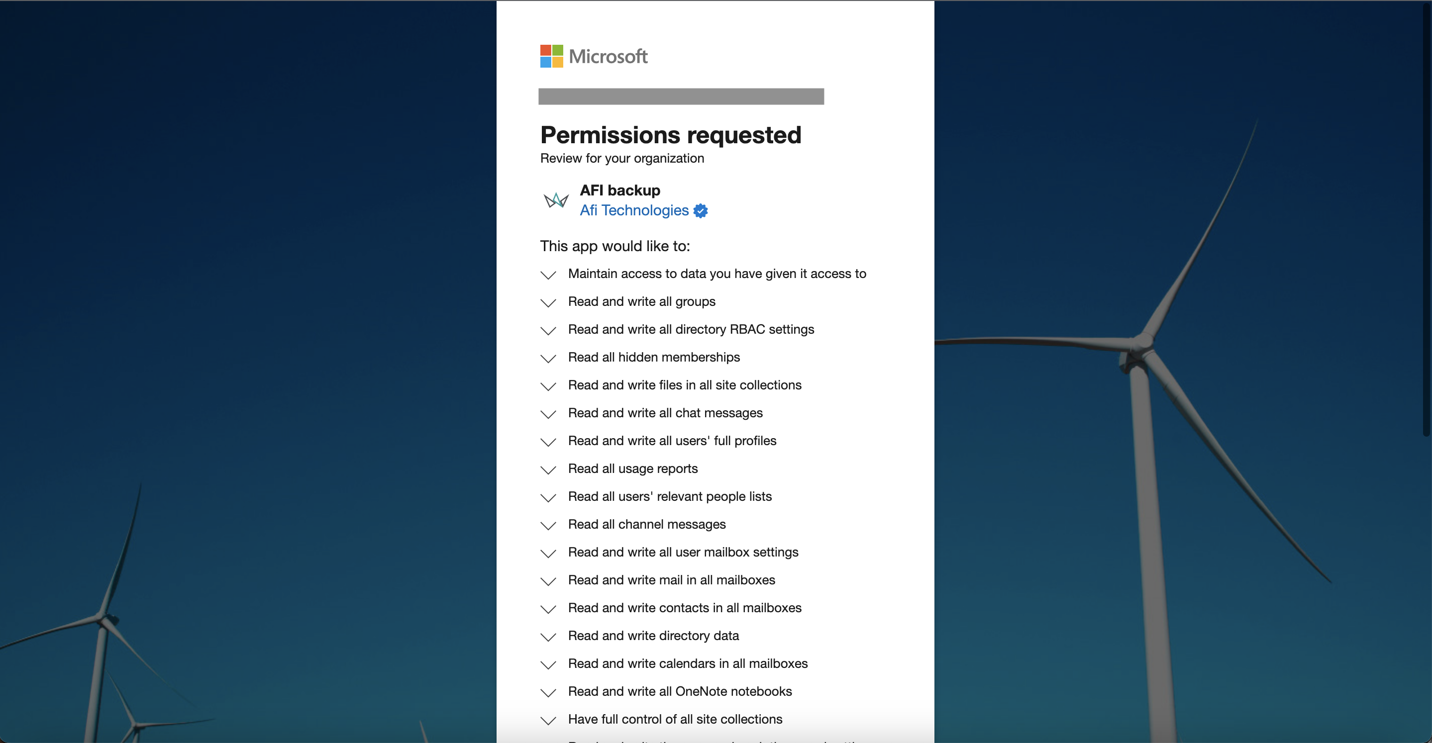Screen dimensions: 1432x743
Task: Expand 'Read and write all users' full profiles'
Action: pyautogui.click(x=548, y=442)
